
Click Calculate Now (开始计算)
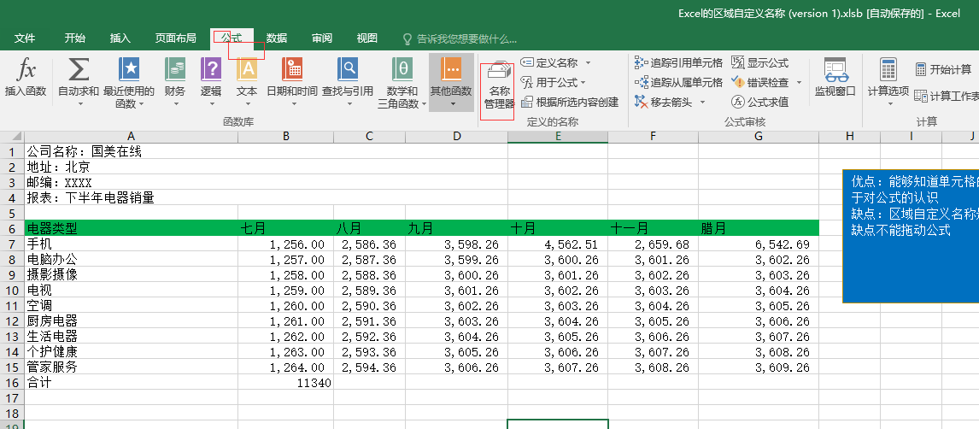click(943, 69)
